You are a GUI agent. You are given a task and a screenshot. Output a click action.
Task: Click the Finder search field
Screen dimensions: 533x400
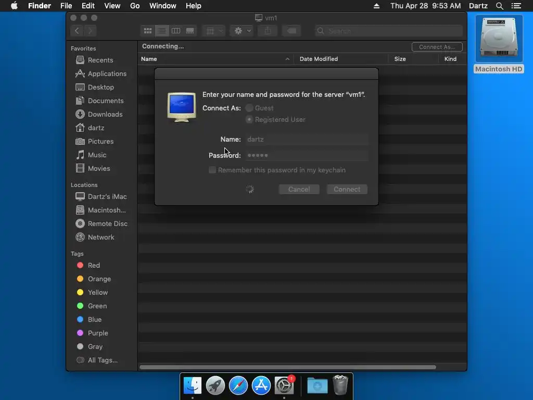(388, 31)
